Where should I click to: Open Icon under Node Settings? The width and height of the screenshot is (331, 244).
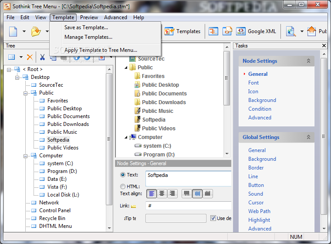[253, 91]
